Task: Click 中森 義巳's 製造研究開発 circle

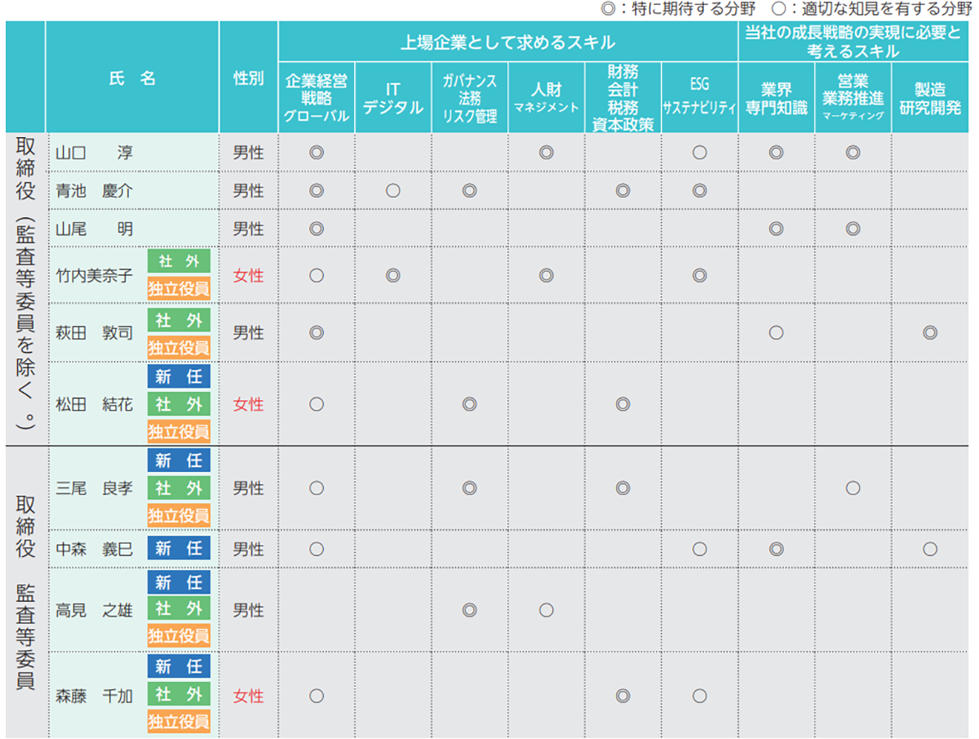Action: tap(929, 549)
